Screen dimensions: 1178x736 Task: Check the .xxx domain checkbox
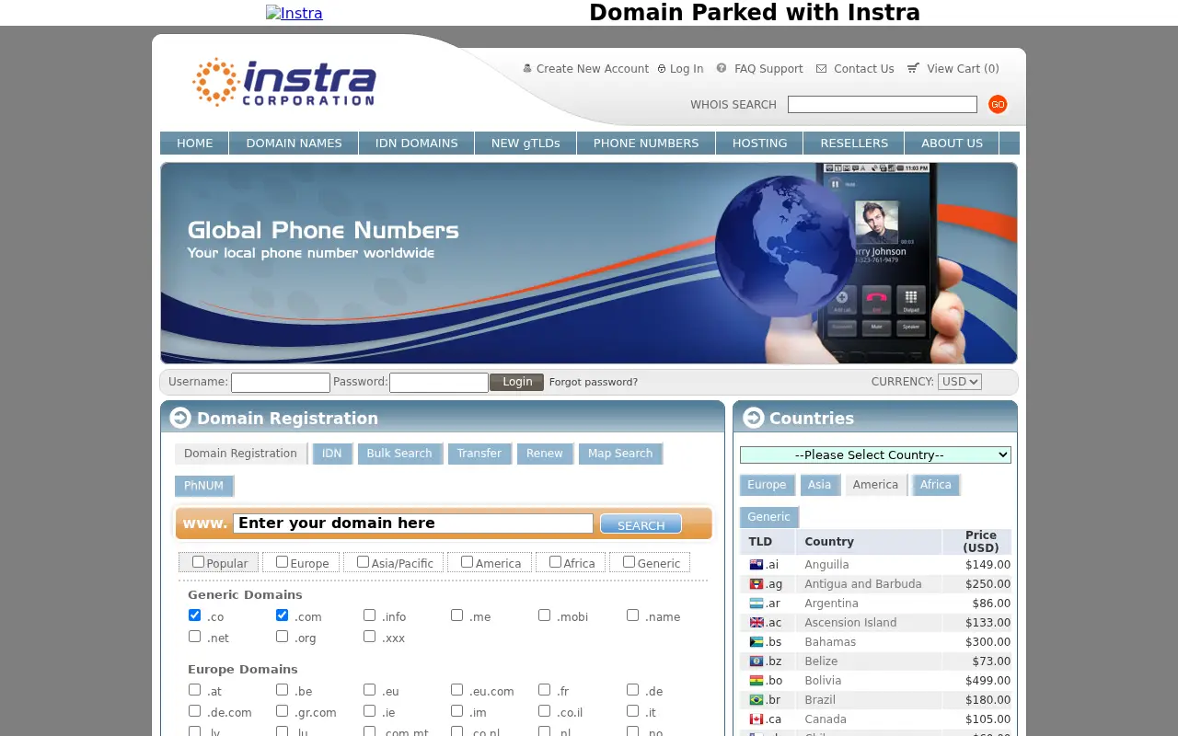[369, 637]
